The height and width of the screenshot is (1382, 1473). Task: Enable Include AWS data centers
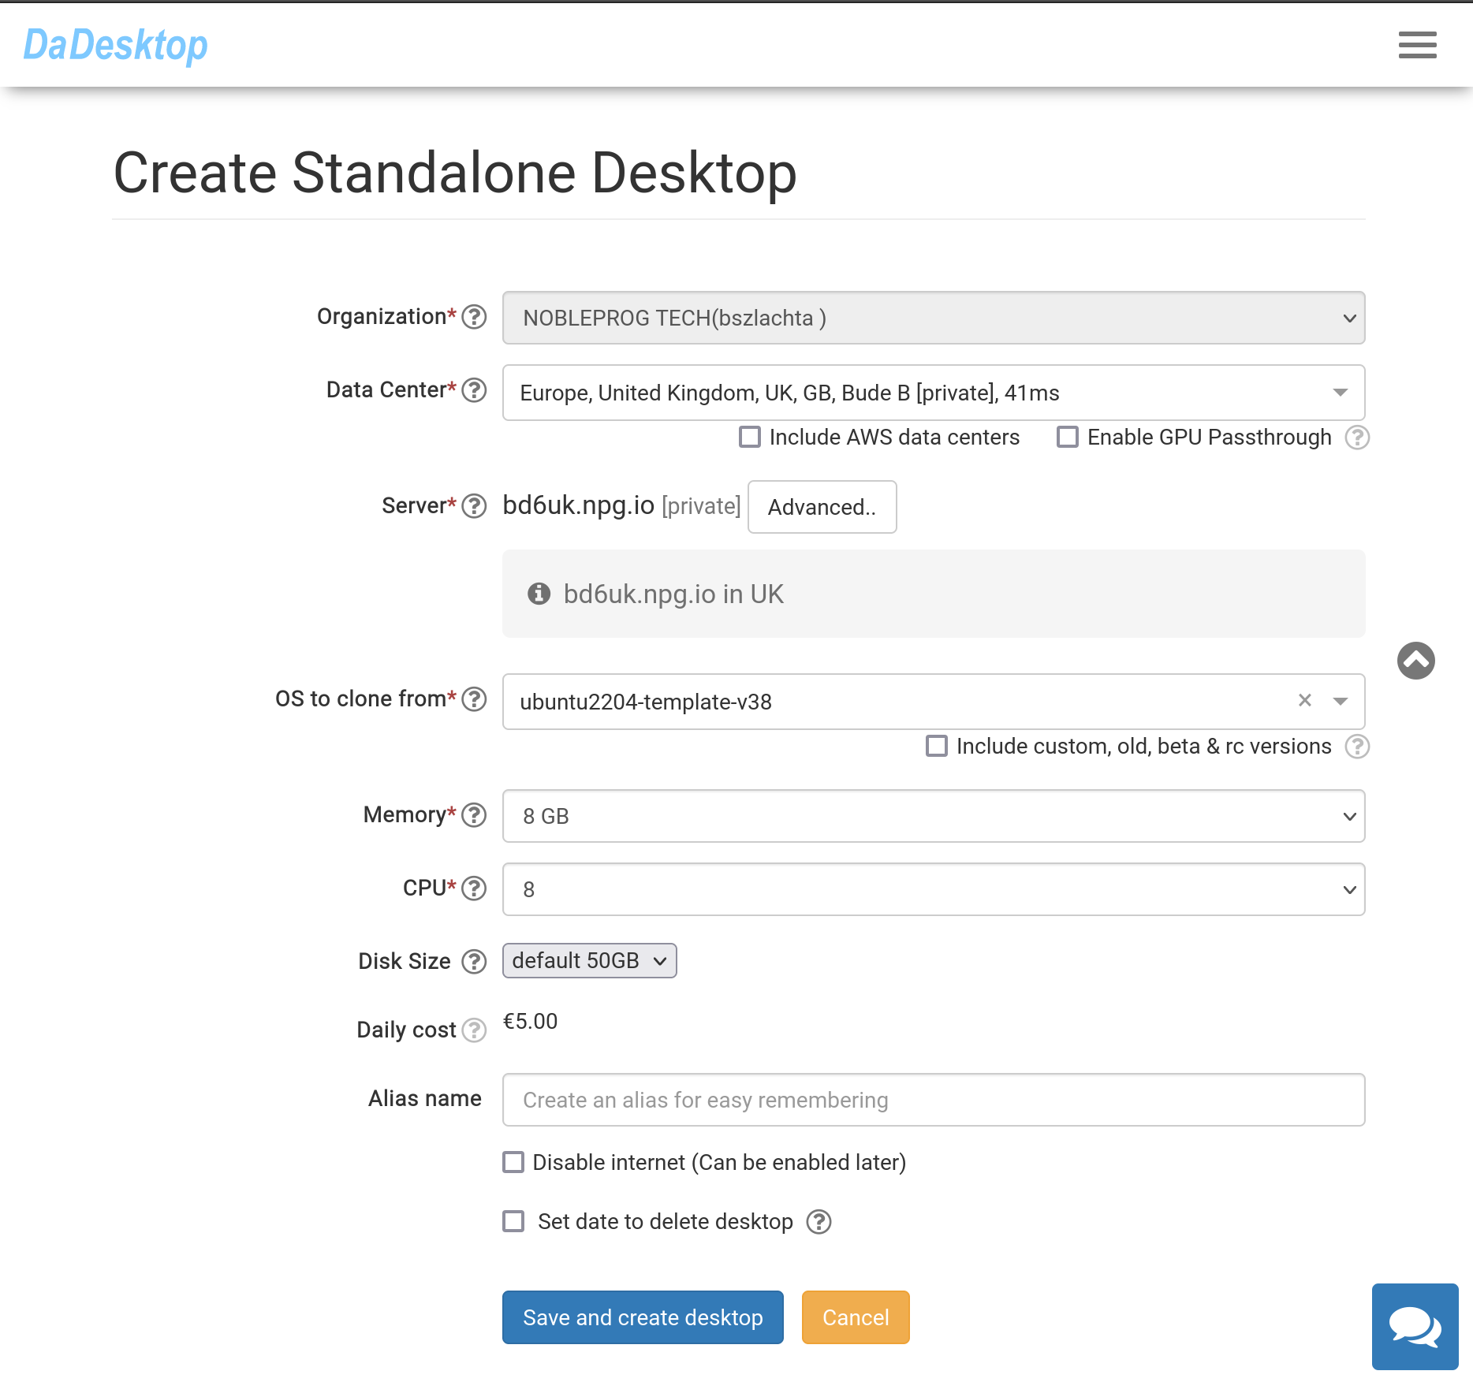click(749, 437)
